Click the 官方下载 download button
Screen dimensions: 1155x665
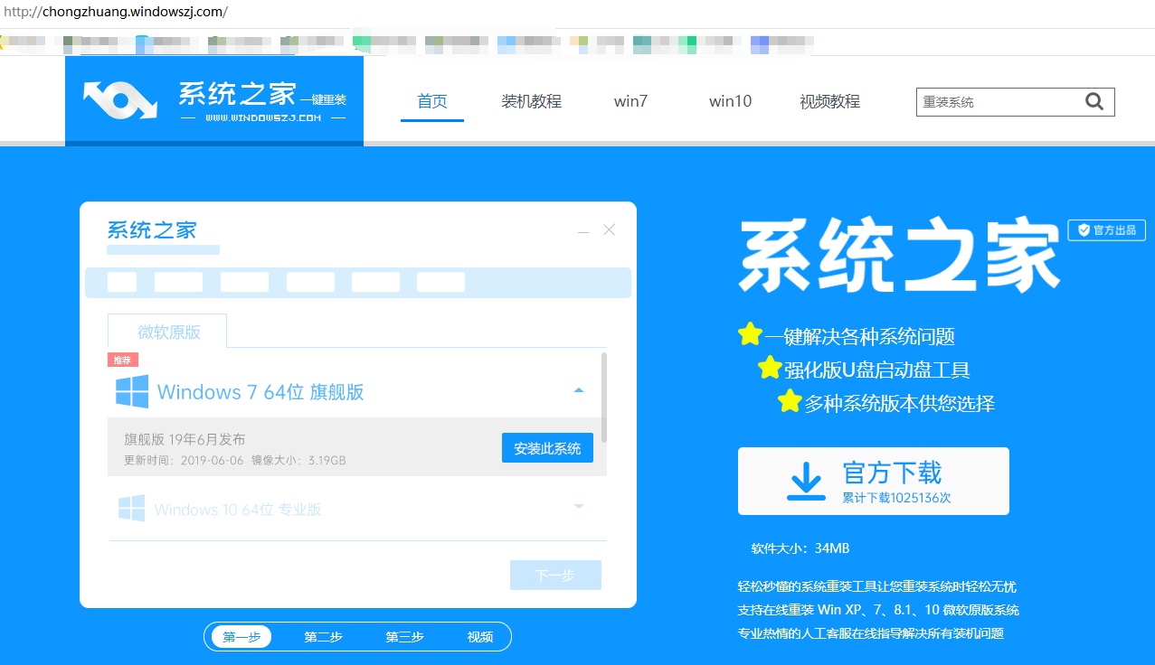873,482
